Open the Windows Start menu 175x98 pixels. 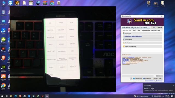tap(2, 96)
